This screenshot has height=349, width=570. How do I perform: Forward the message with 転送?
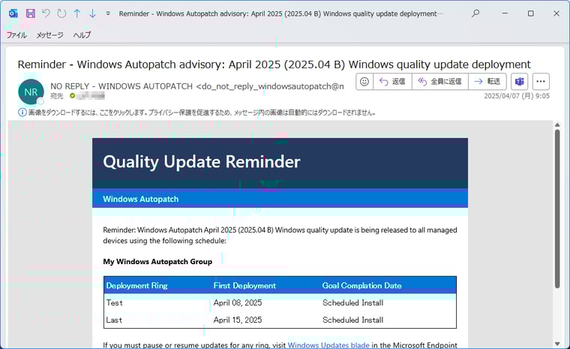click(x=487, y=82)
